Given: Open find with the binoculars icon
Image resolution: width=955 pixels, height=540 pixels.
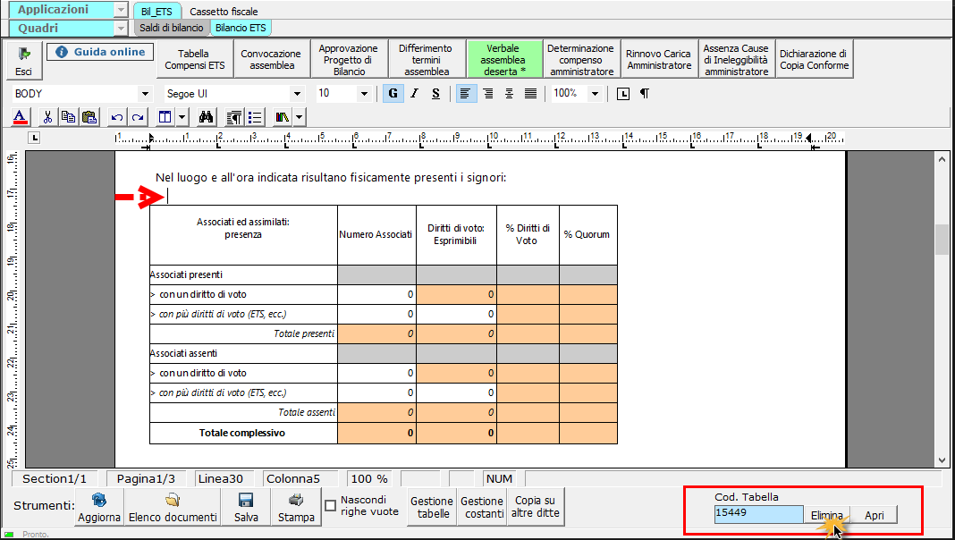Looking at the screenshot, I should click(x=206, y=117).
